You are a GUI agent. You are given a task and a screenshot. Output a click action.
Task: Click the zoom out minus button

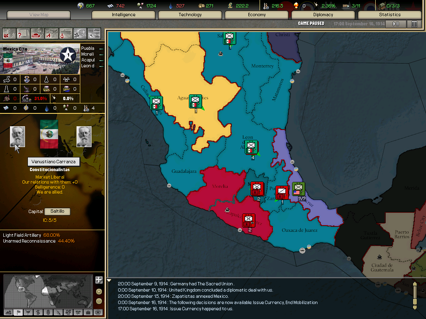[x=99, y=301]
